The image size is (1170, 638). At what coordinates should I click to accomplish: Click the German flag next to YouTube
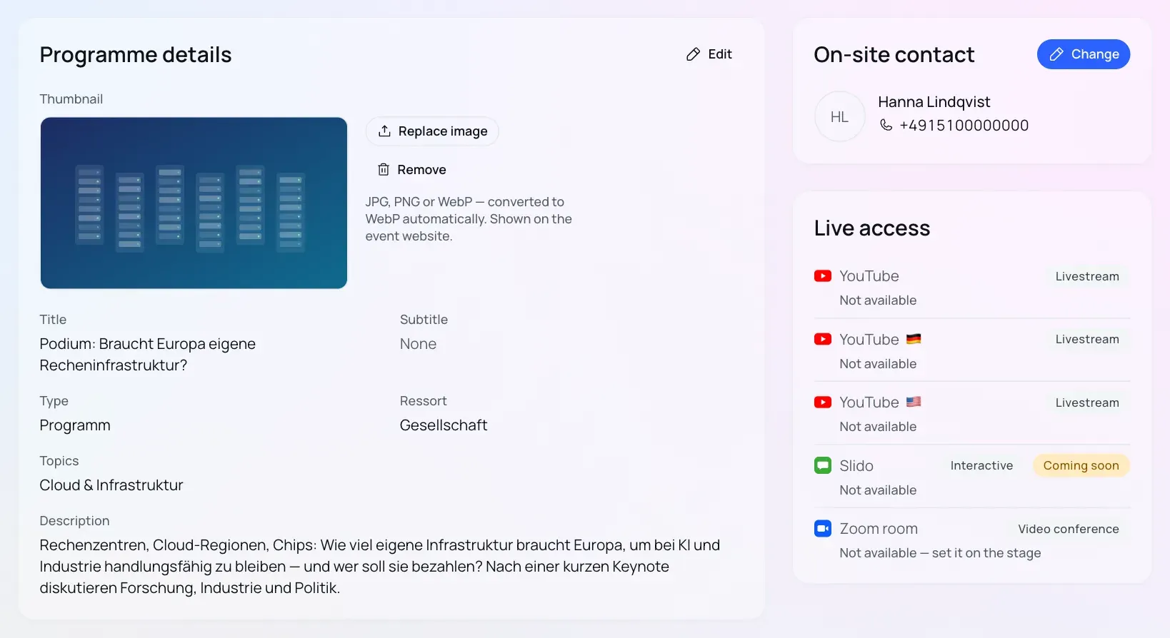pos(914,339)
